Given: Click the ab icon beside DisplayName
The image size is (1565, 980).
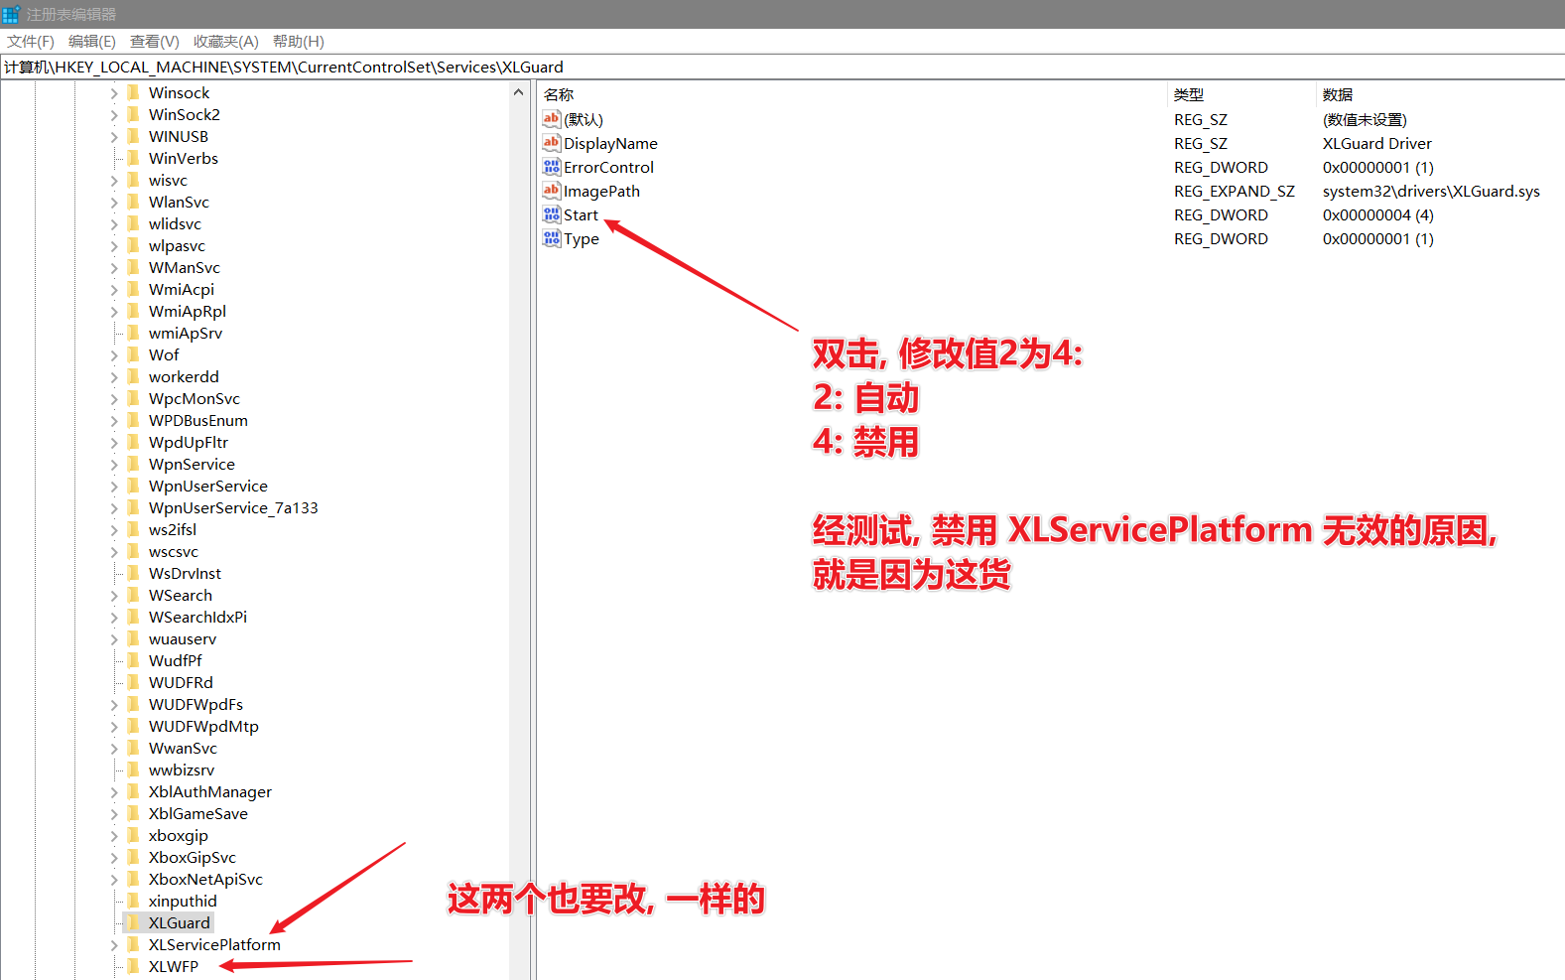Looking at the screenshot, I should (552, 143).
